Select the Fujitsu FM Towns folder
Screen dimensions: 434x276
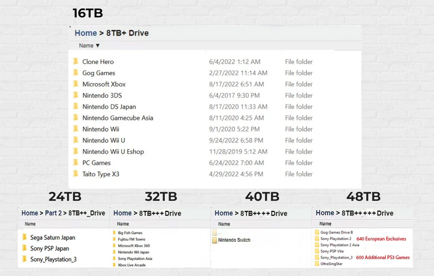(x=132, y=239)
